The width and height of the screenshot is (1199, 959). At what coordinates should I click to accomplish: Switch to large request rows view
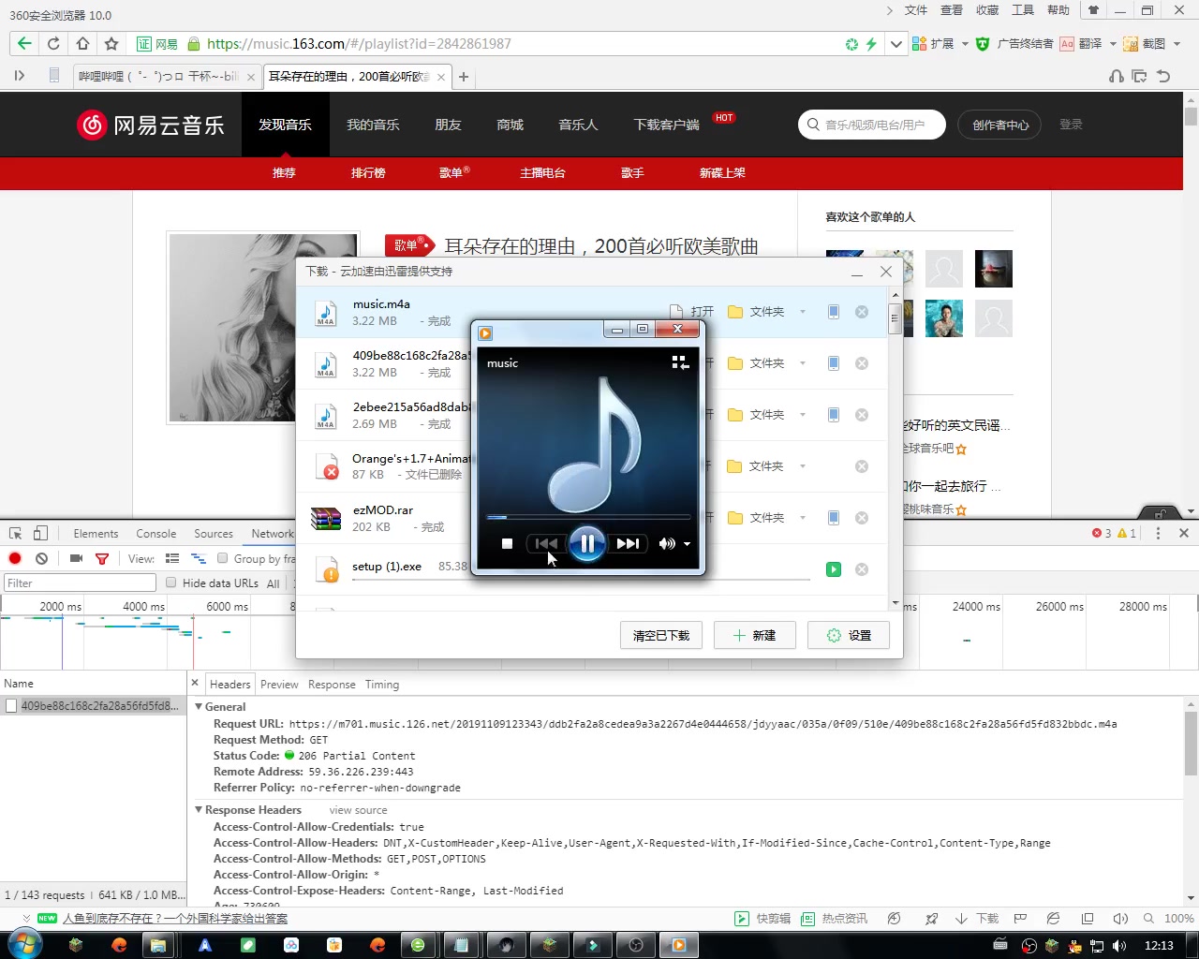[x=172, y=558]
